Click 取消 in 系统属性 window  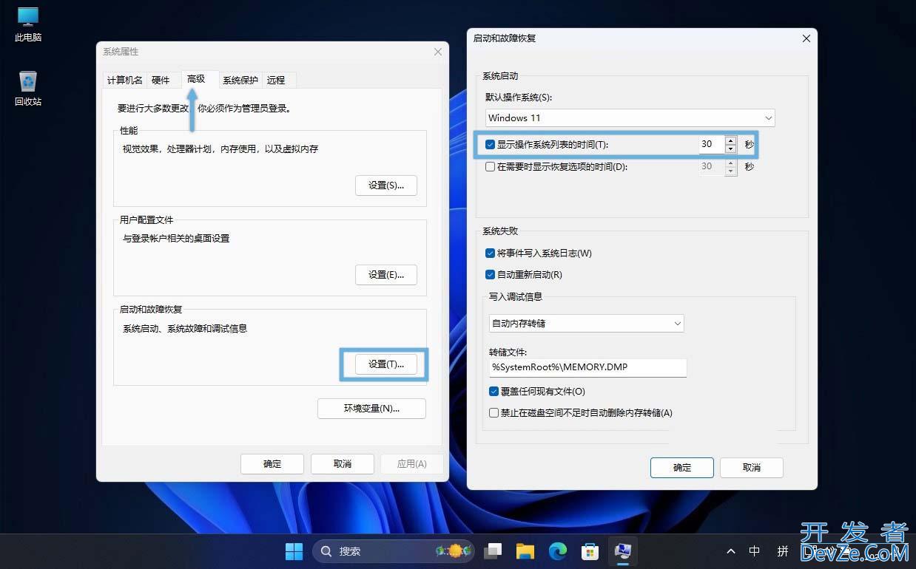343,463
